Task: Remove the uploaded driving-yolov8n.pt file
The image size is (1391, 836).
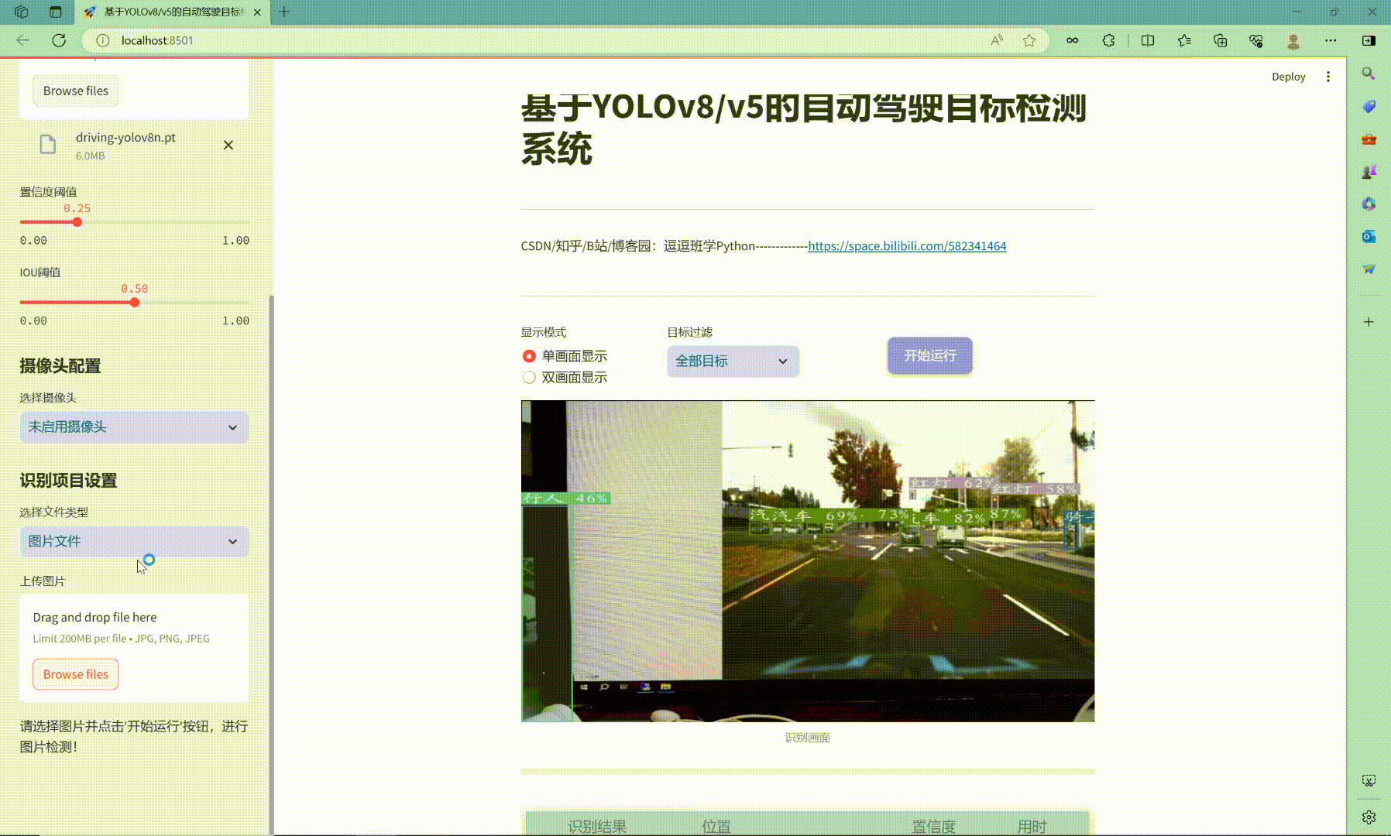Action: 228,145
